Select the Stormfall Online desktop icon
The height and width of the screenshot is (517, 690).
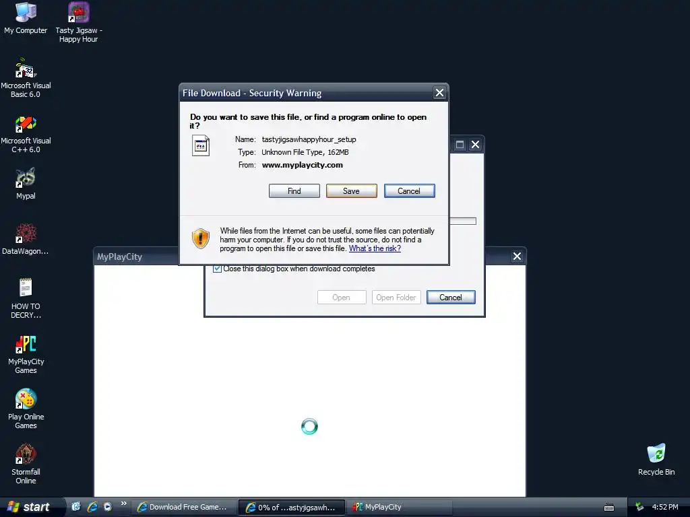click(26, 464)
